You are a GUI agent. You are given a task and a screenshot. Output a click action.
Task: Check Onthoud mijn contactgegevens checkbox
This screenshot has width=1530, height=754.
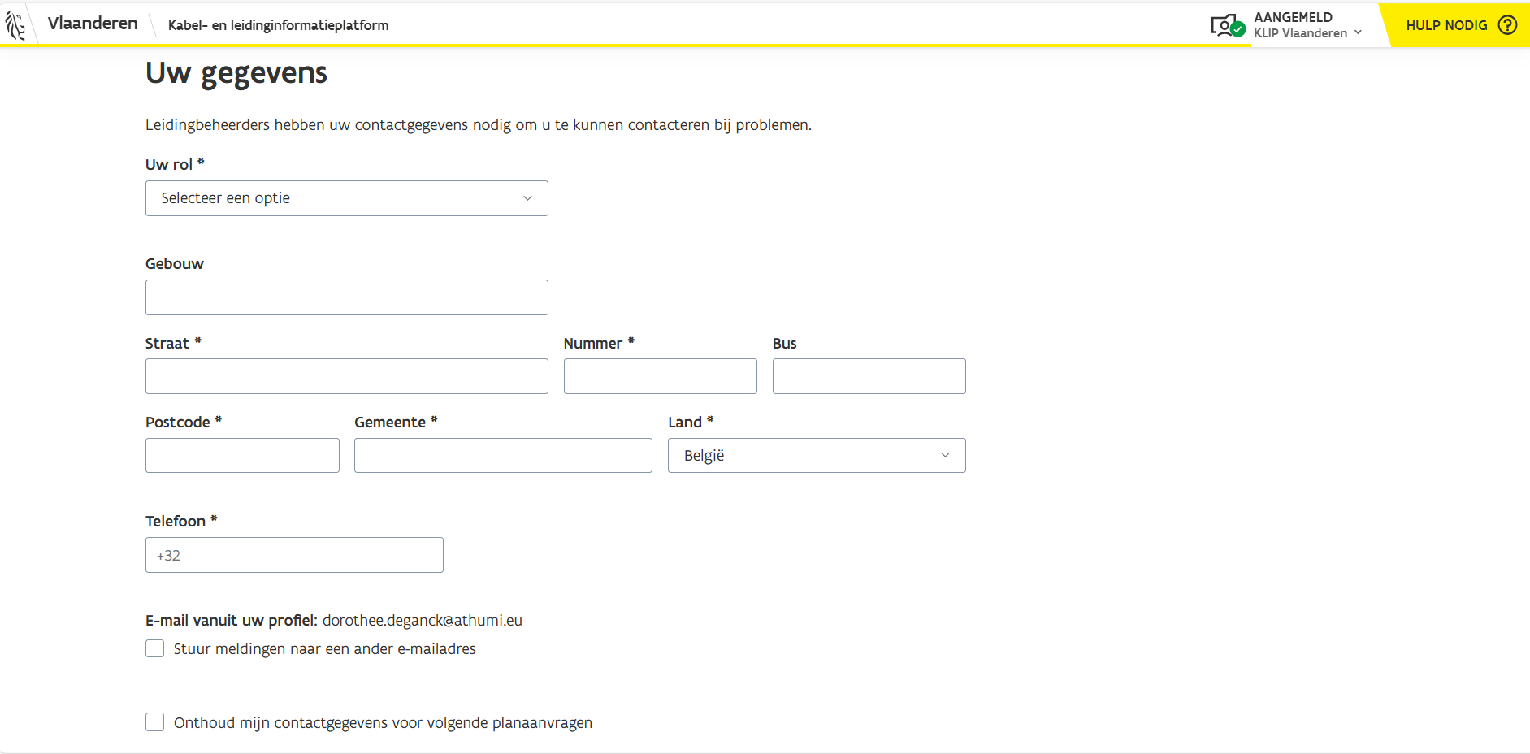click(x=155, y=722)
